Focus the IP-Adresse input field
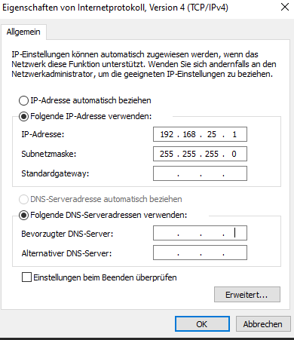294x340 pixels. [x=200, y=134]
